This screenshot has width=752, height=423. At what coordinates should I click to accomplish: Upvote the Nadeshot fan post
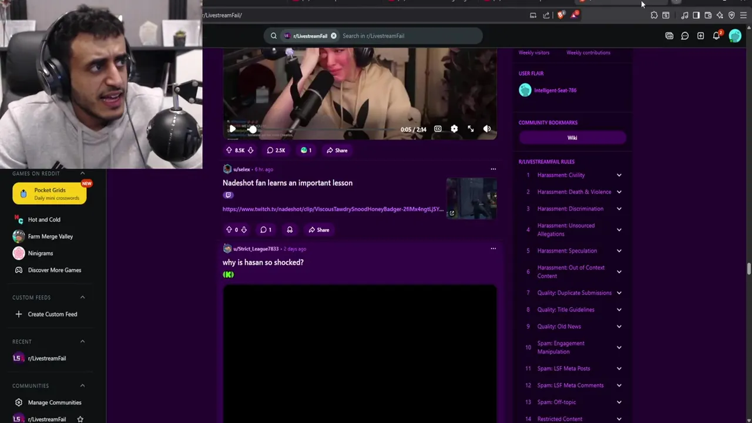(x=229, y=230)
